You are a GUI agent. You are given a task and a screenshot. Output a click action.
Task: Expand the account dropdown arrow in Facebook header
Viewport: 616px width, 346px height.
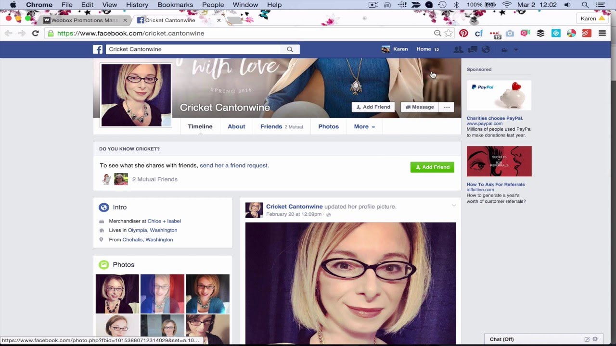[516, 49]
